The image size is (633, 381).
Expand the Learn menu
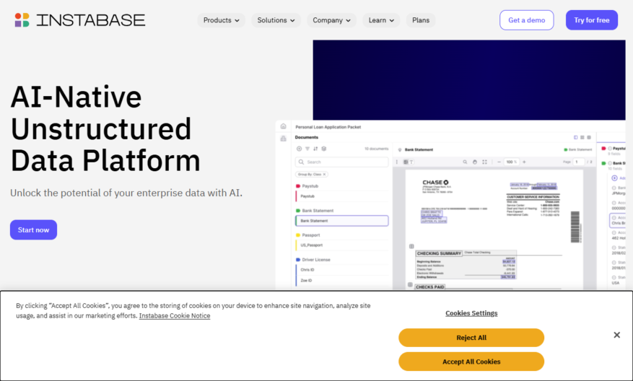[381, 20]
